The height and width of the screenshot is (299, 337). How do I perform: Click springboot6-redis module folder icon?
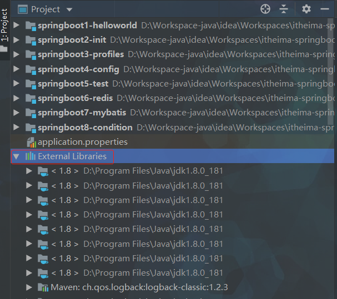(31, 99)
